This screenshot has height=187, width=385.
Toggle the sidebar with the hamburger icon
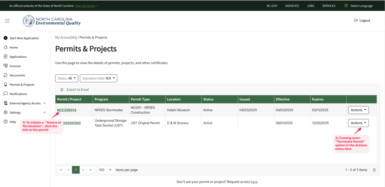click(7, 21)
